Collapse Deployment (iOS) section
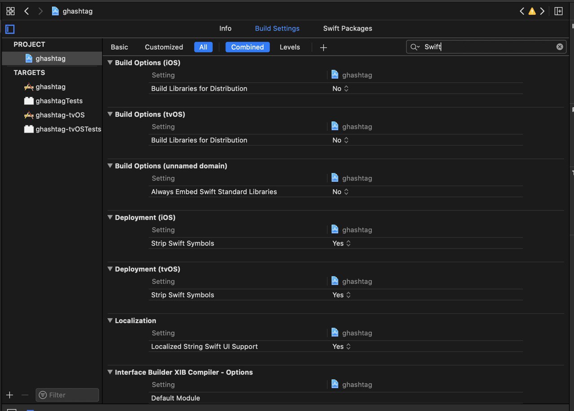574x411 pixels. (x=110, y=217)
